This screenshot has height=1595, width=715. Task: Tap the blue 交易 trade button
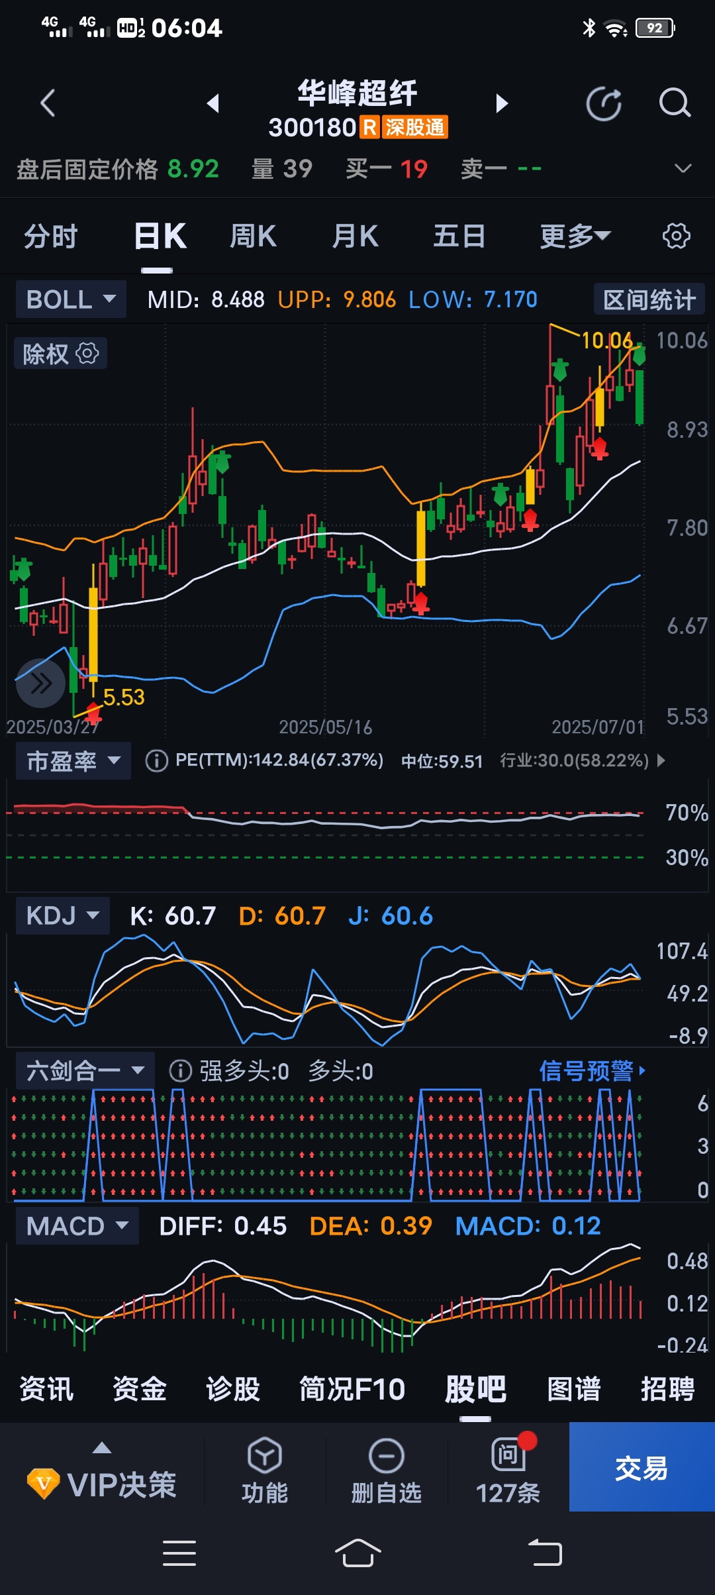click(642, 1466)
